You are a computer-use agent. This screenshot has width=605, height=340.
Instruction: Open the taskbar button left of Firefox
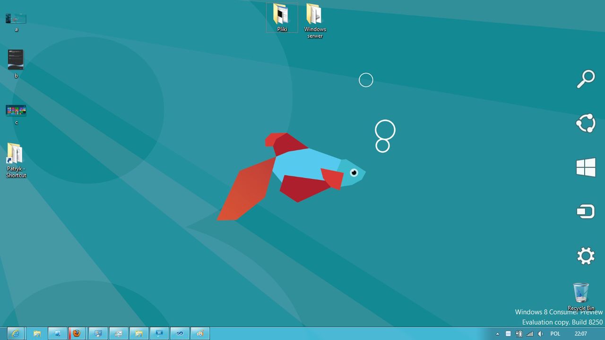pyautogui.click(x=58, y=333)
